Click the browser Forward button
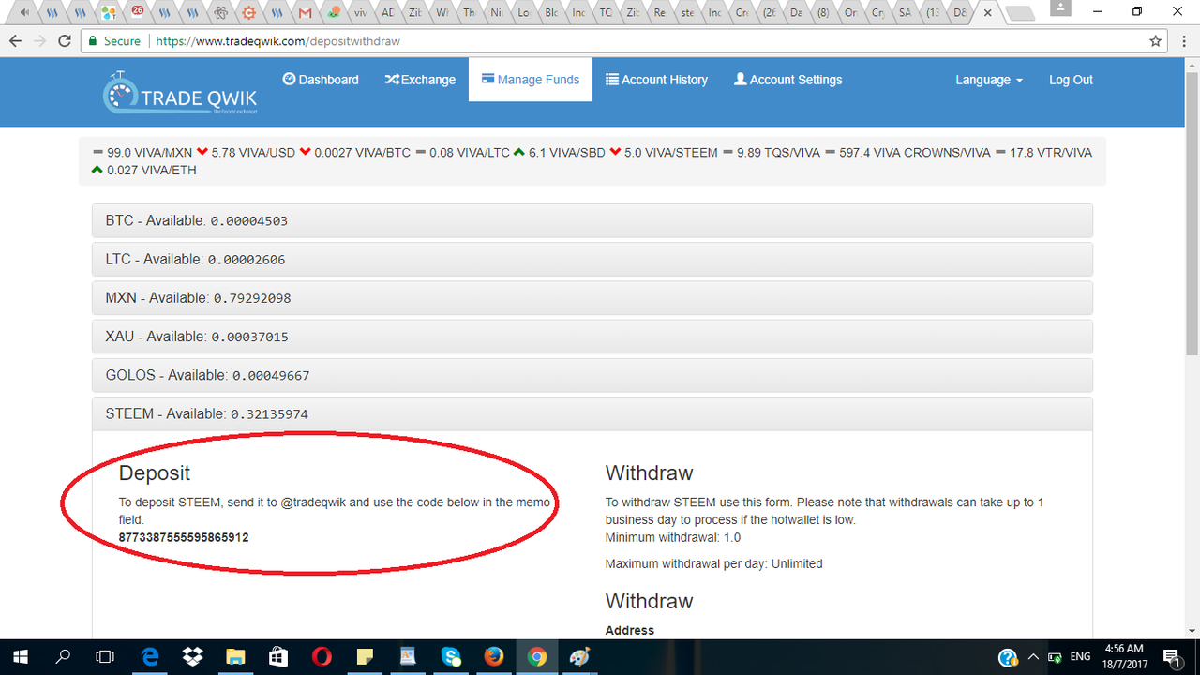This screenshot has height=675, width=1200. point(39,41)
